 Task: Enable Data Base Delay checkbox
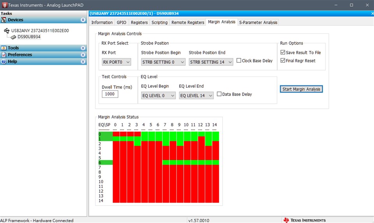coord(219,94)
